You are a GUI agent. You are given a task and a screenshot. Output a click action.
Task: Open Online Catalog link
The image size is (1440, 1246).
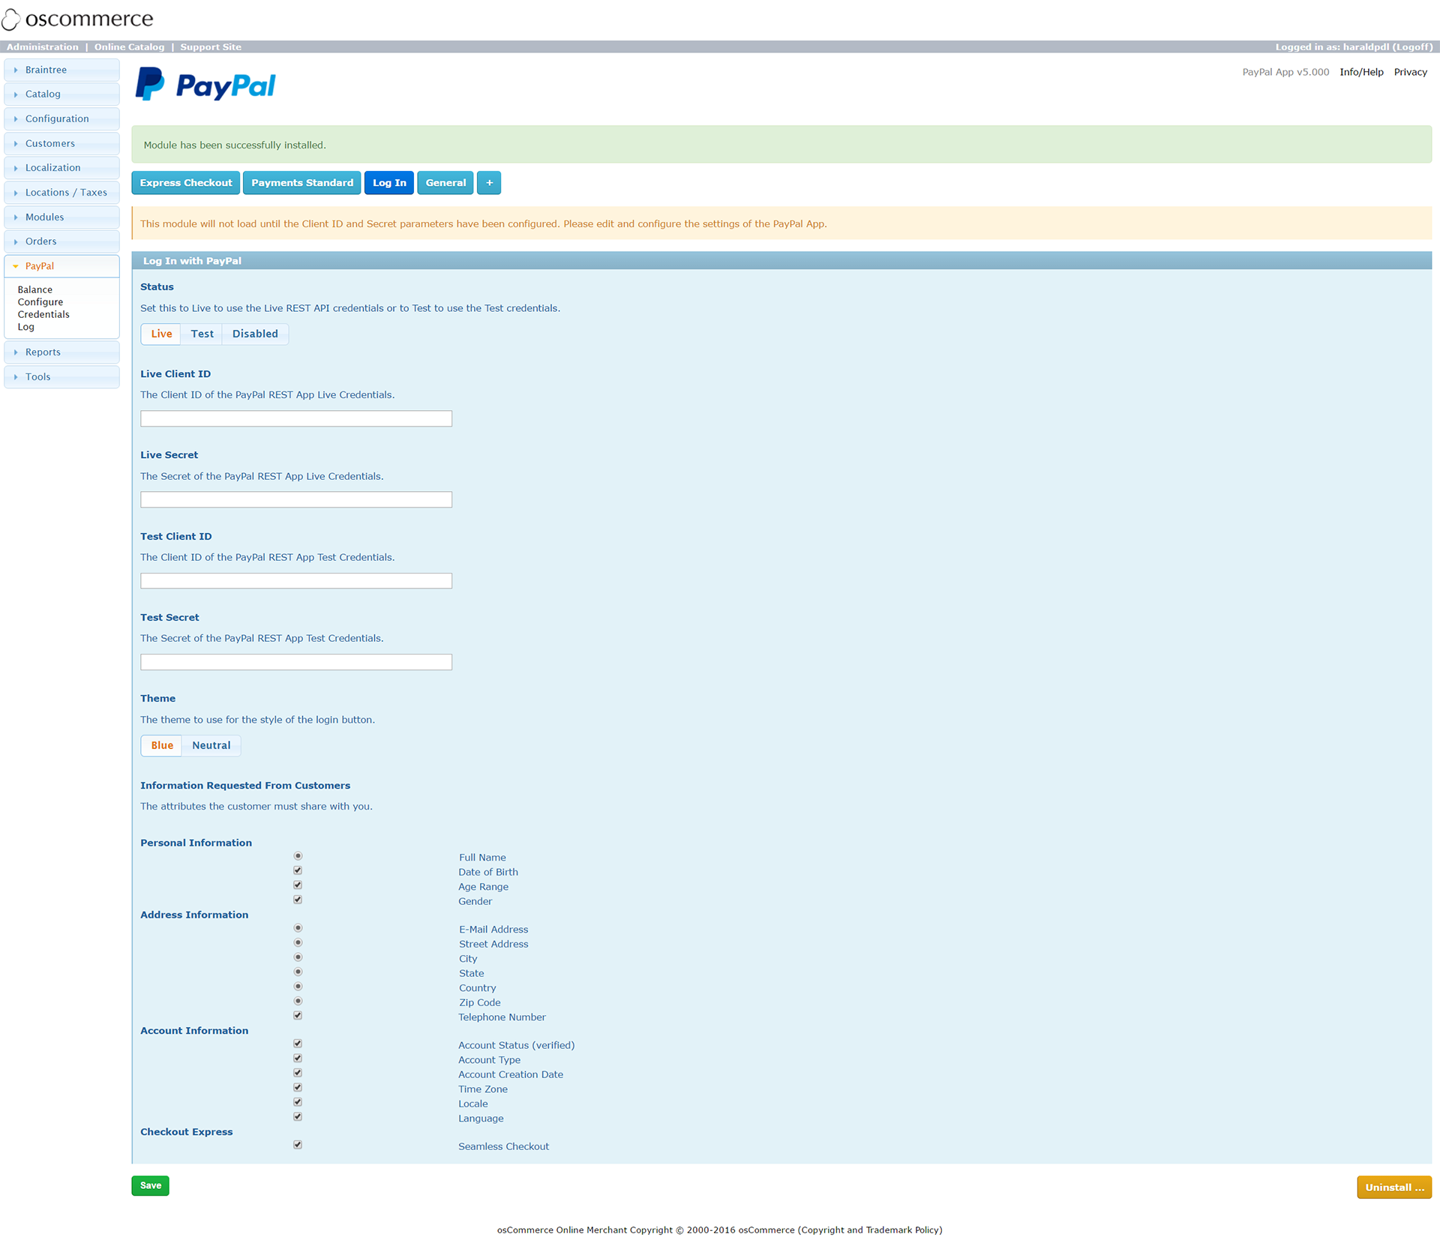[130, 47]
